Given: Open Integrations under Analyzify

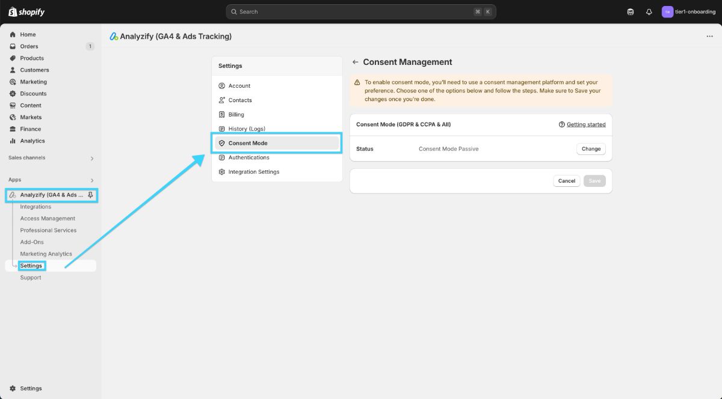Looking at the screenshot, I should (x=35, y=207).
